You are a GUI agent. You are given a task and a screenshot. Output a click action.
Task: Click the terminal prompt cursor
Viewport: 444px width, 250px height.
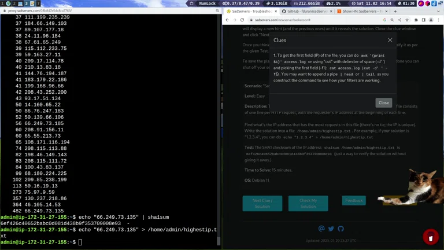point(80,242)
